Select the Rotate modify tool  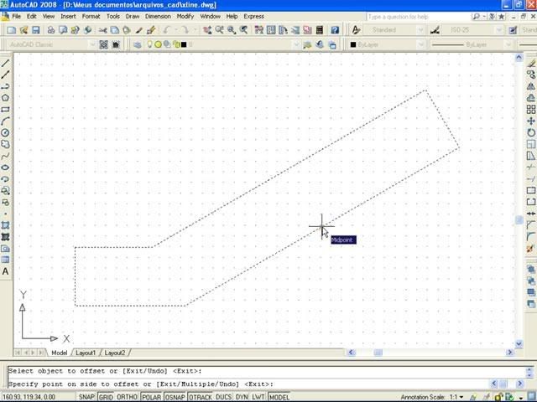pos(531,132)
